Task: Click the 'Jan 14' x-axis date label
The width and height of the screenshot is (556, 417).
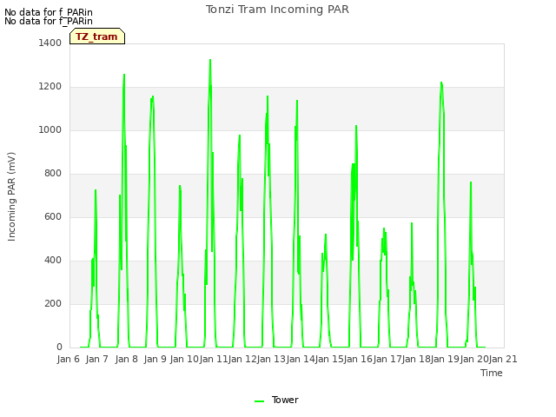Action: tap(301, 359)
